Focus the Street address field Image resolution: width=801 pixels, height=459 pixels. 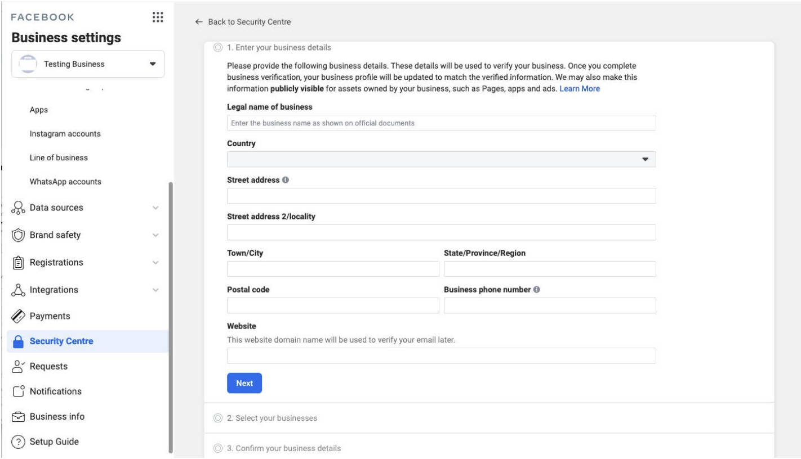pos(442,196)
